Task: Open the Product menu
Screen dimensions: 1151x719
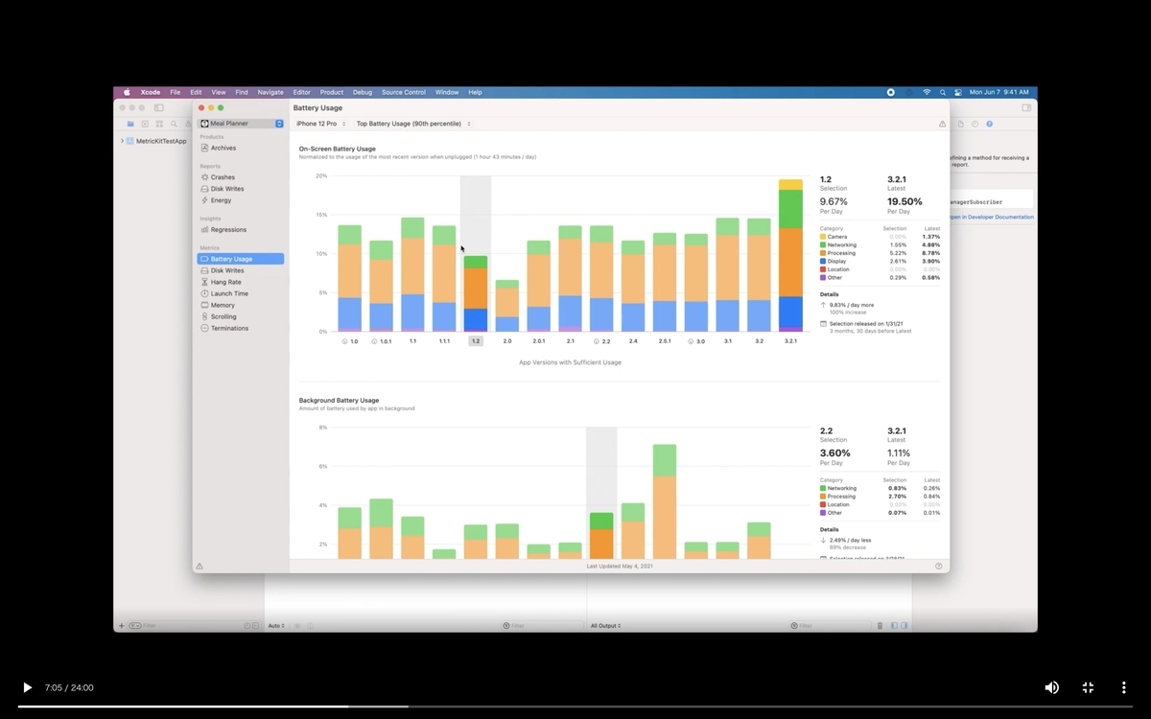Action: 332,92
